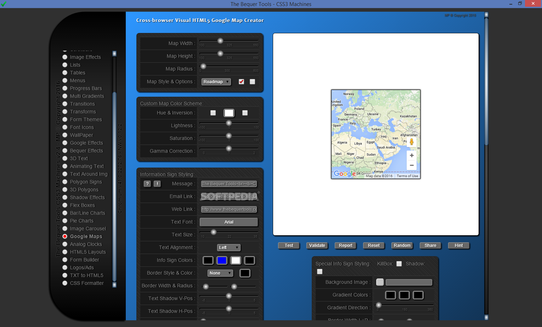
Task: Open the Font Icons machine
Action: (x=82, y=127)
